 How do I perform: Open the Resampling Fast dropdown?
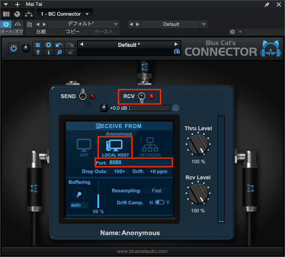(157, 191)
